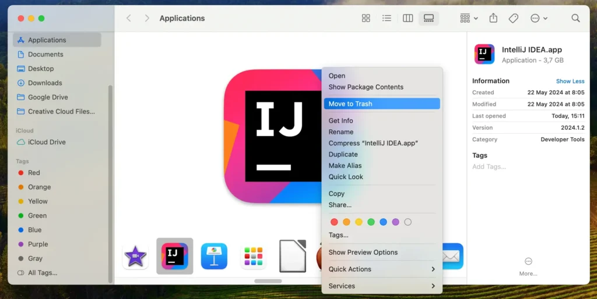597x299 pixels.
Task: Open Desktop in the sidebar
Action: point(57,69)
